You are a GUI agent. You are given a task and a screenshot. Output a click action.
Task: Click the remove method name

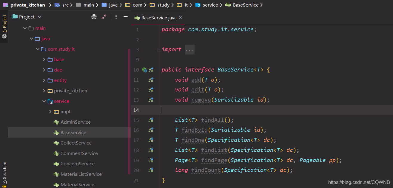pos(201,100)
